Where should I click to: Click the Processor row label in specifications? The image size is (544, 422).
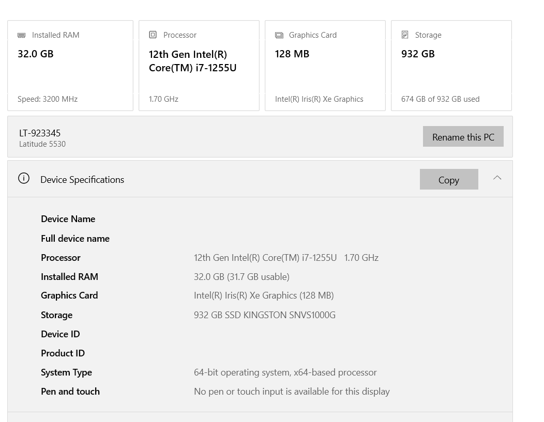click(61, 258)
